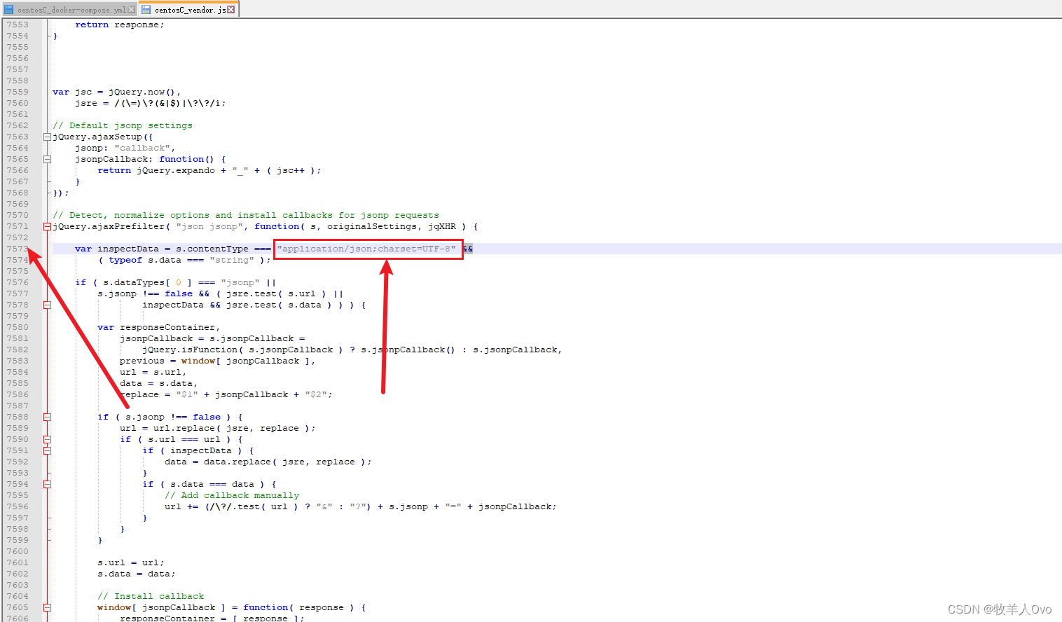Click line number 7605 in the margin

click(18, 607)
